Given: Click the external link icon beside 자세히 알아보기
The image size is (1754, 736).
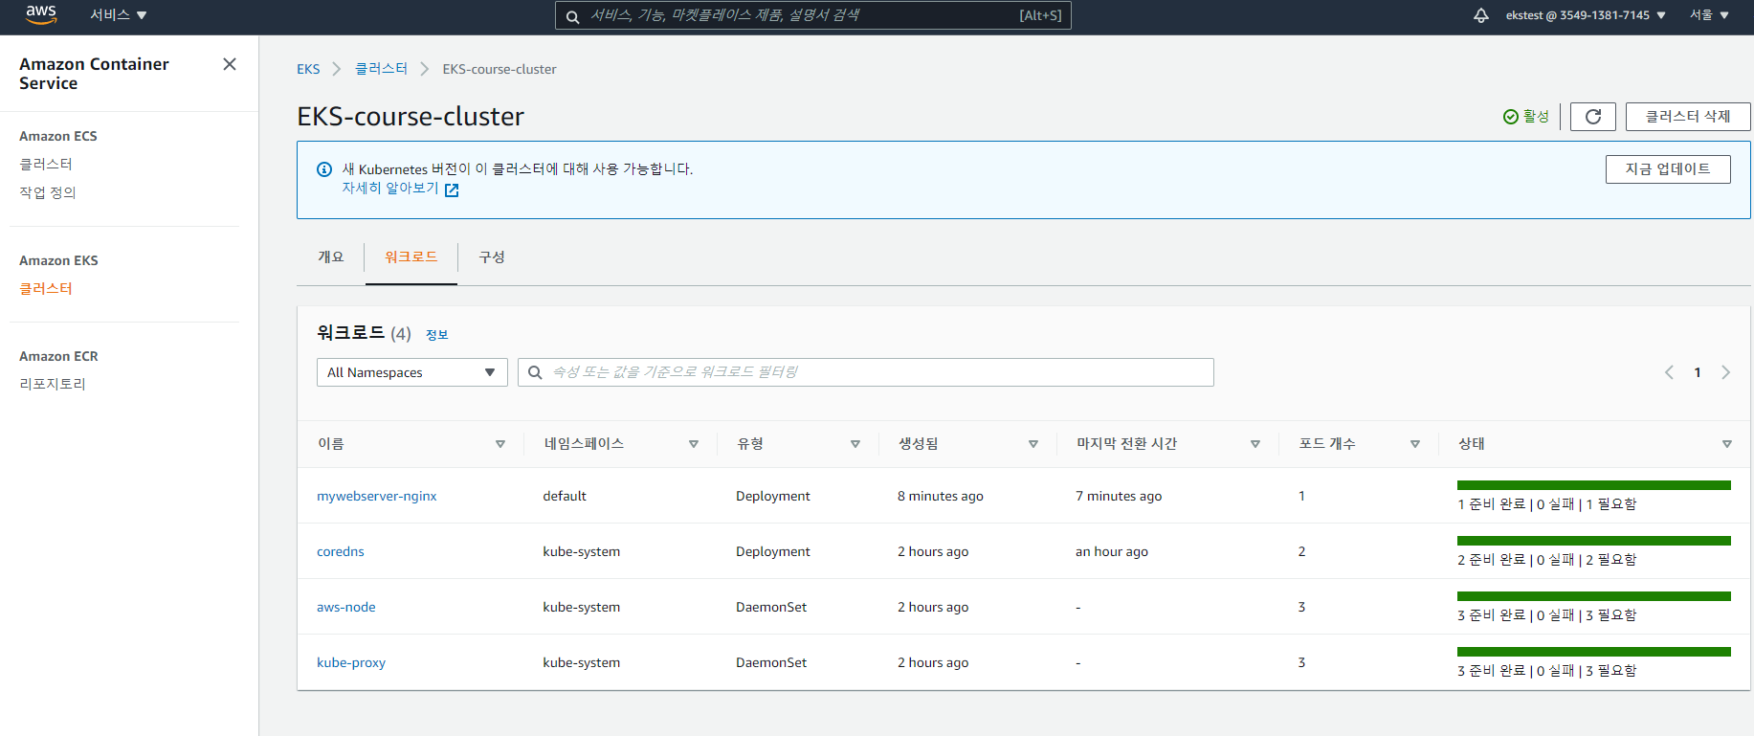Looking at the screenshot, I should 452,190.
